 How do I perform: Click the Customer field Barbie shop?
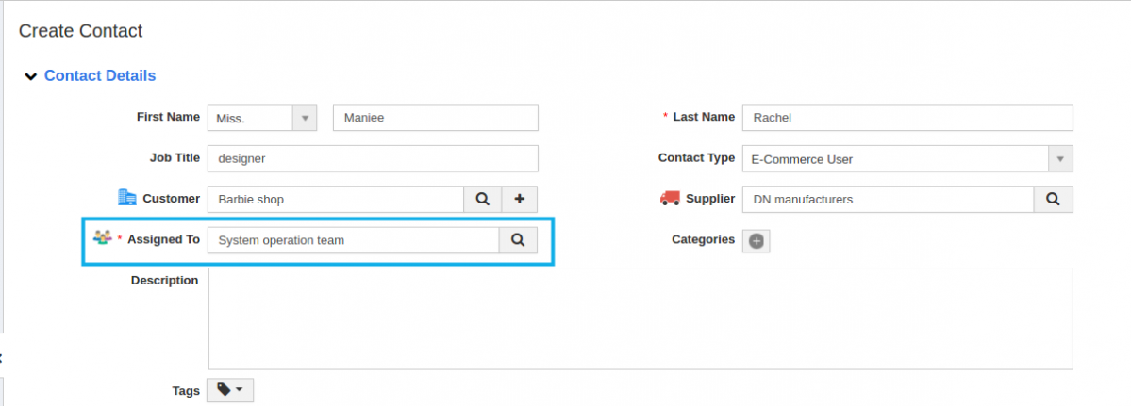point(336,200)
